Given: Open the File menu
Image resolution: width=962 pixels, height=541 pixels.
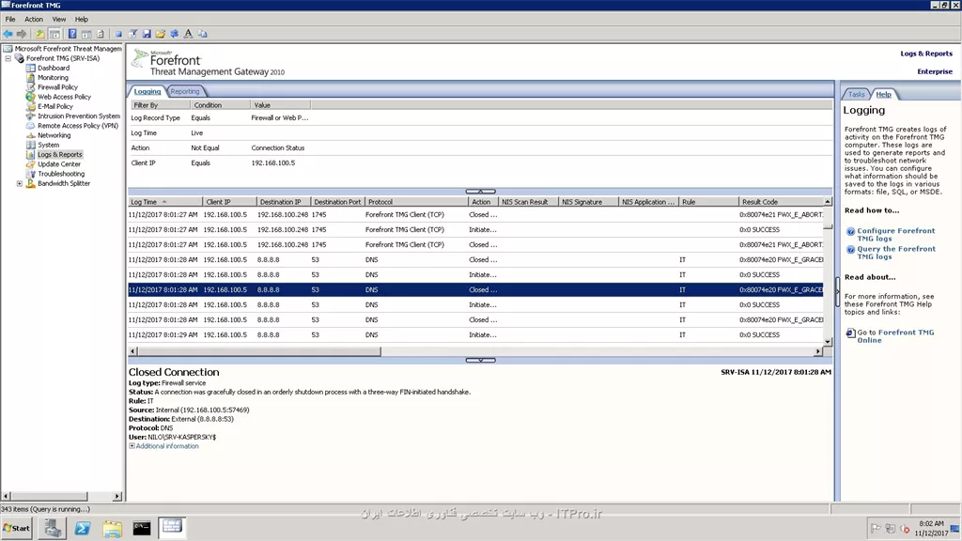Looking at the screenshot, I should coord(10,19).
